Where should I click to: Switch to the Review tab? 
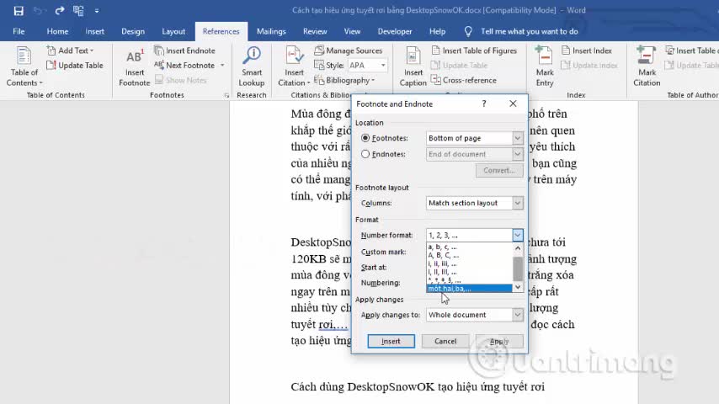[315, 31]
